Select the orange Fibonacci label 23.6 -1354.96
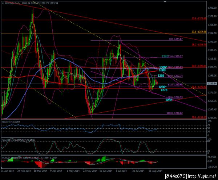Screen dimensions: 218x180 click(x=199, y=32)
